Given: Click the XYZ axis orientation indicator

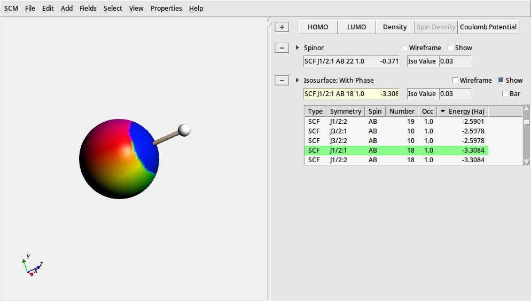Looking at the screenshot, I should click(x=32, y=266).
